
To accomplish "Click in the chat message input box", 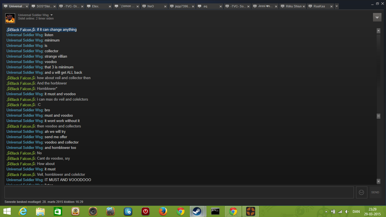I will coord(179,192).
